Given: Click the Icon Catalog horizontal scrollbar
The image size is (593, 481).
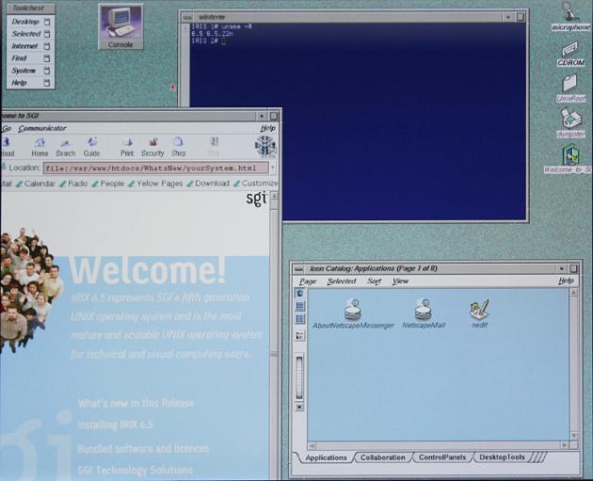Looking at the screenshot, I should click(439, 445).
